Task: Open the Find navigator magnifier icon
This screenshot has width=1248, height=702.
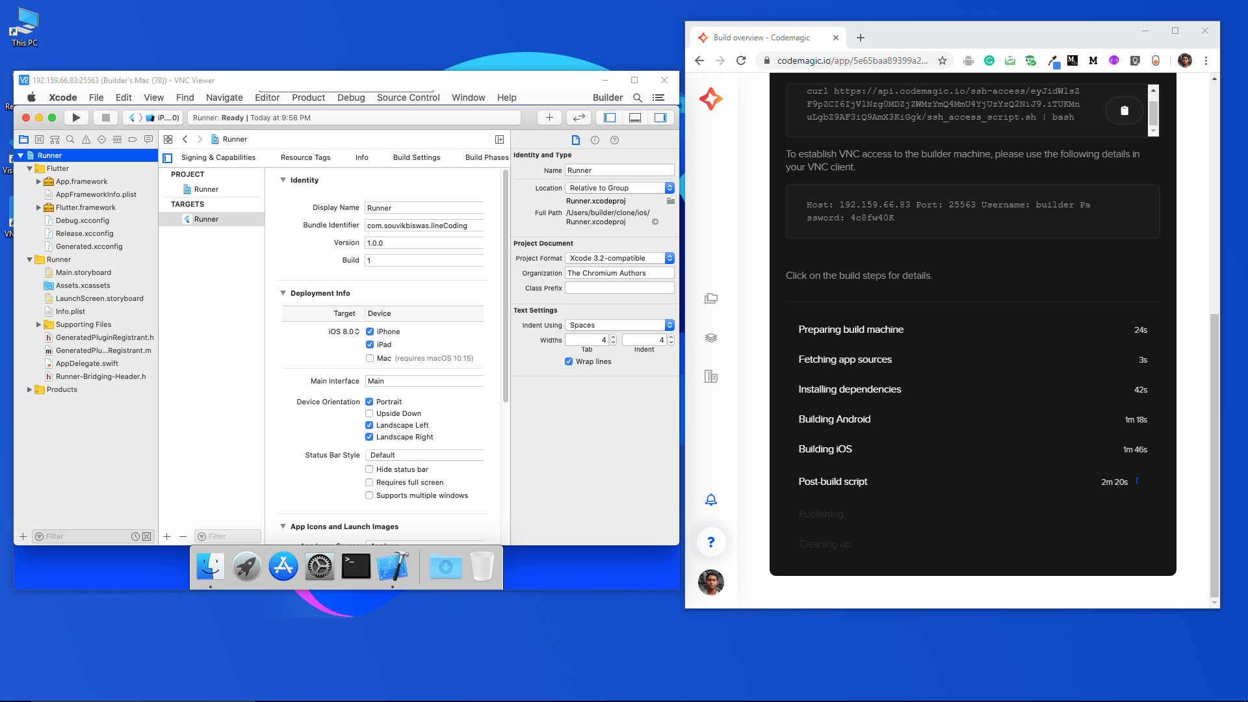Action: [x=70, y=139]
